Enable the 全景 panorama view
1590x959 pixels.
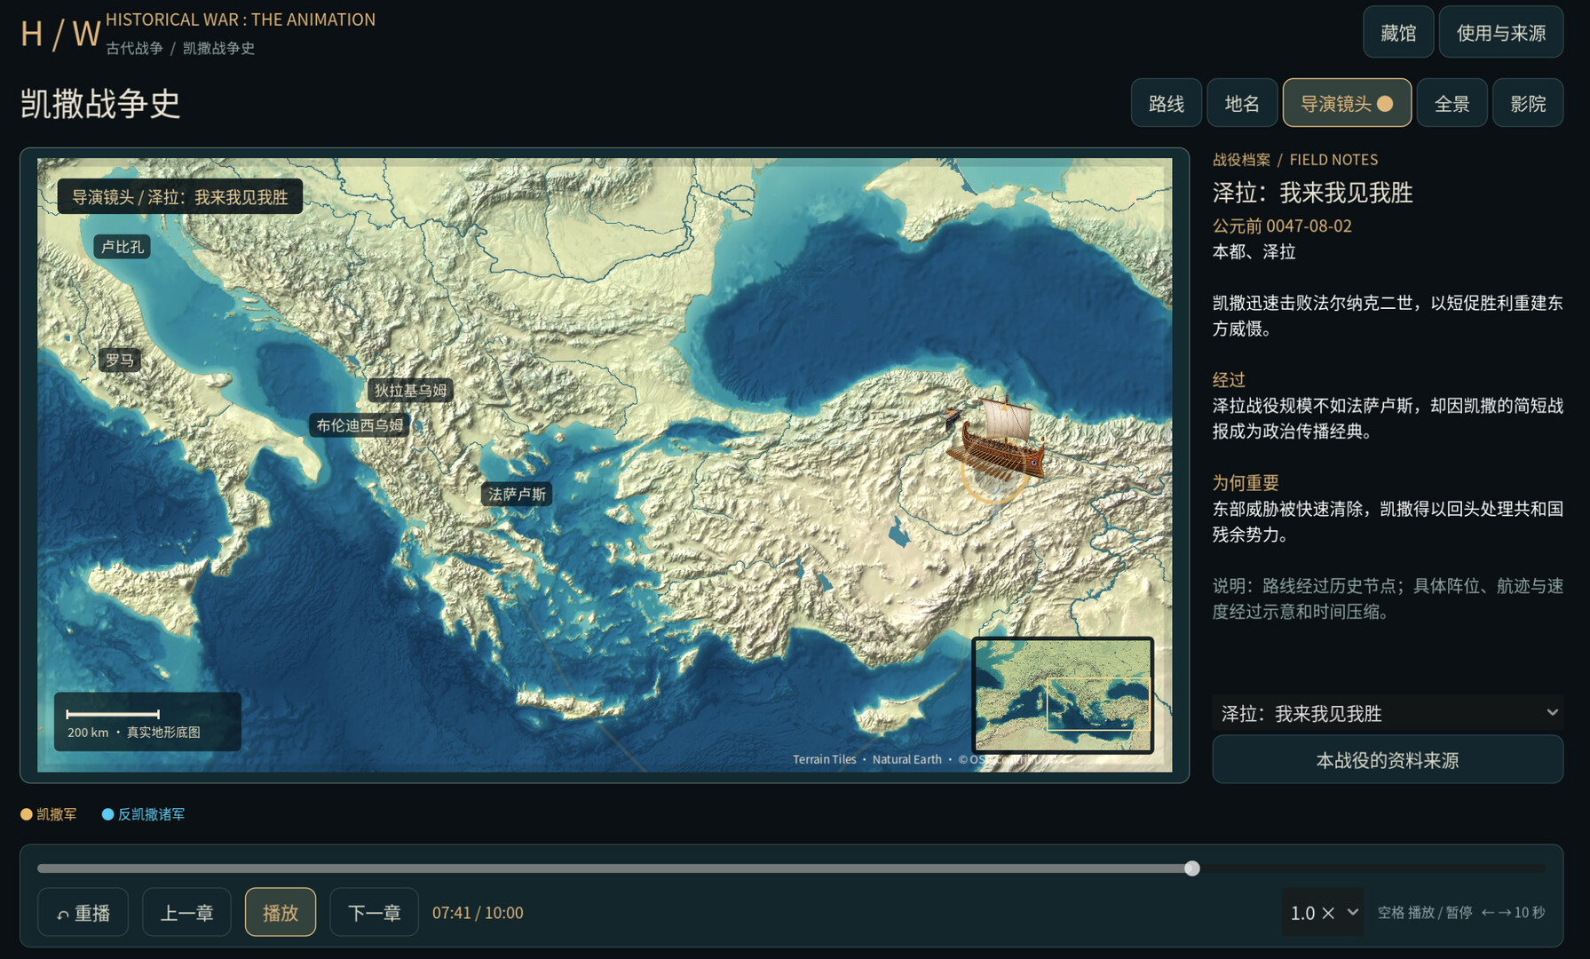point(1452,103)
